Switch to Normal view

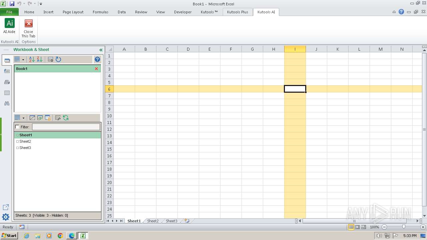(351, 227)
